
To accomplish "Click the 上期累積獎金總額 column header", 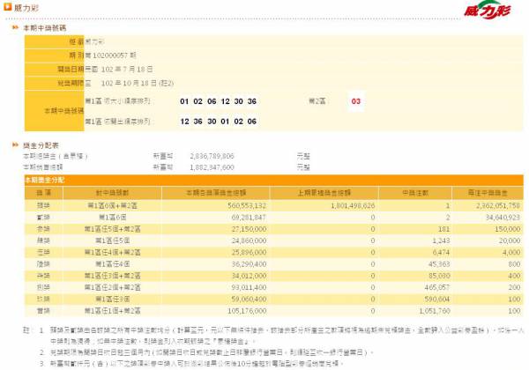I will [x=324, y=193].
